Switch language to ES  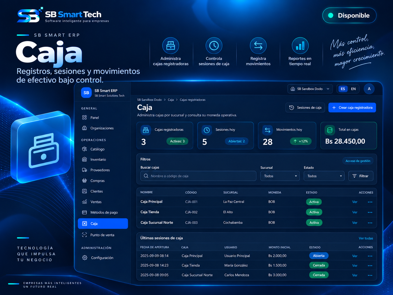pos(343,89)
